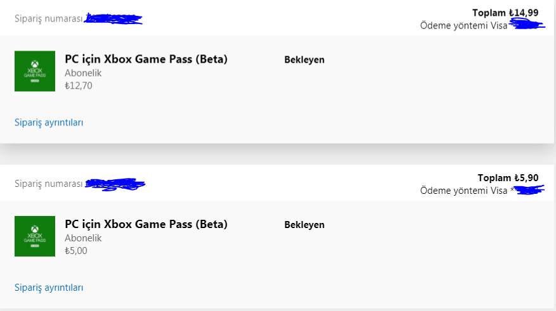Click the Bekleyen status in the ₺14,99 order
The image size is (556, 311).
(x=304, y=60)
